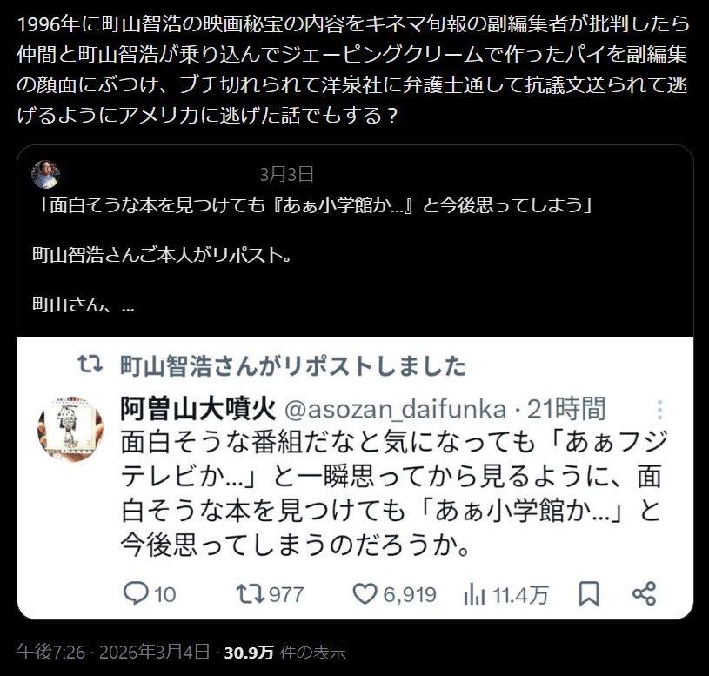Click the heart like icon showing 6,919
The height and width of the screenshot is (676, 709).
coord(365,593)
